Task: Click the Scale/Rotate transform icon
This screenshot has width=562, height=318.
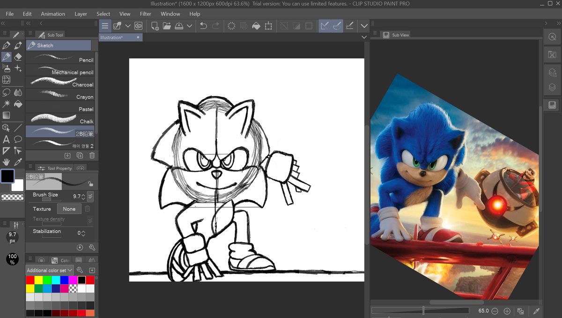Action: tap(268, 26)
